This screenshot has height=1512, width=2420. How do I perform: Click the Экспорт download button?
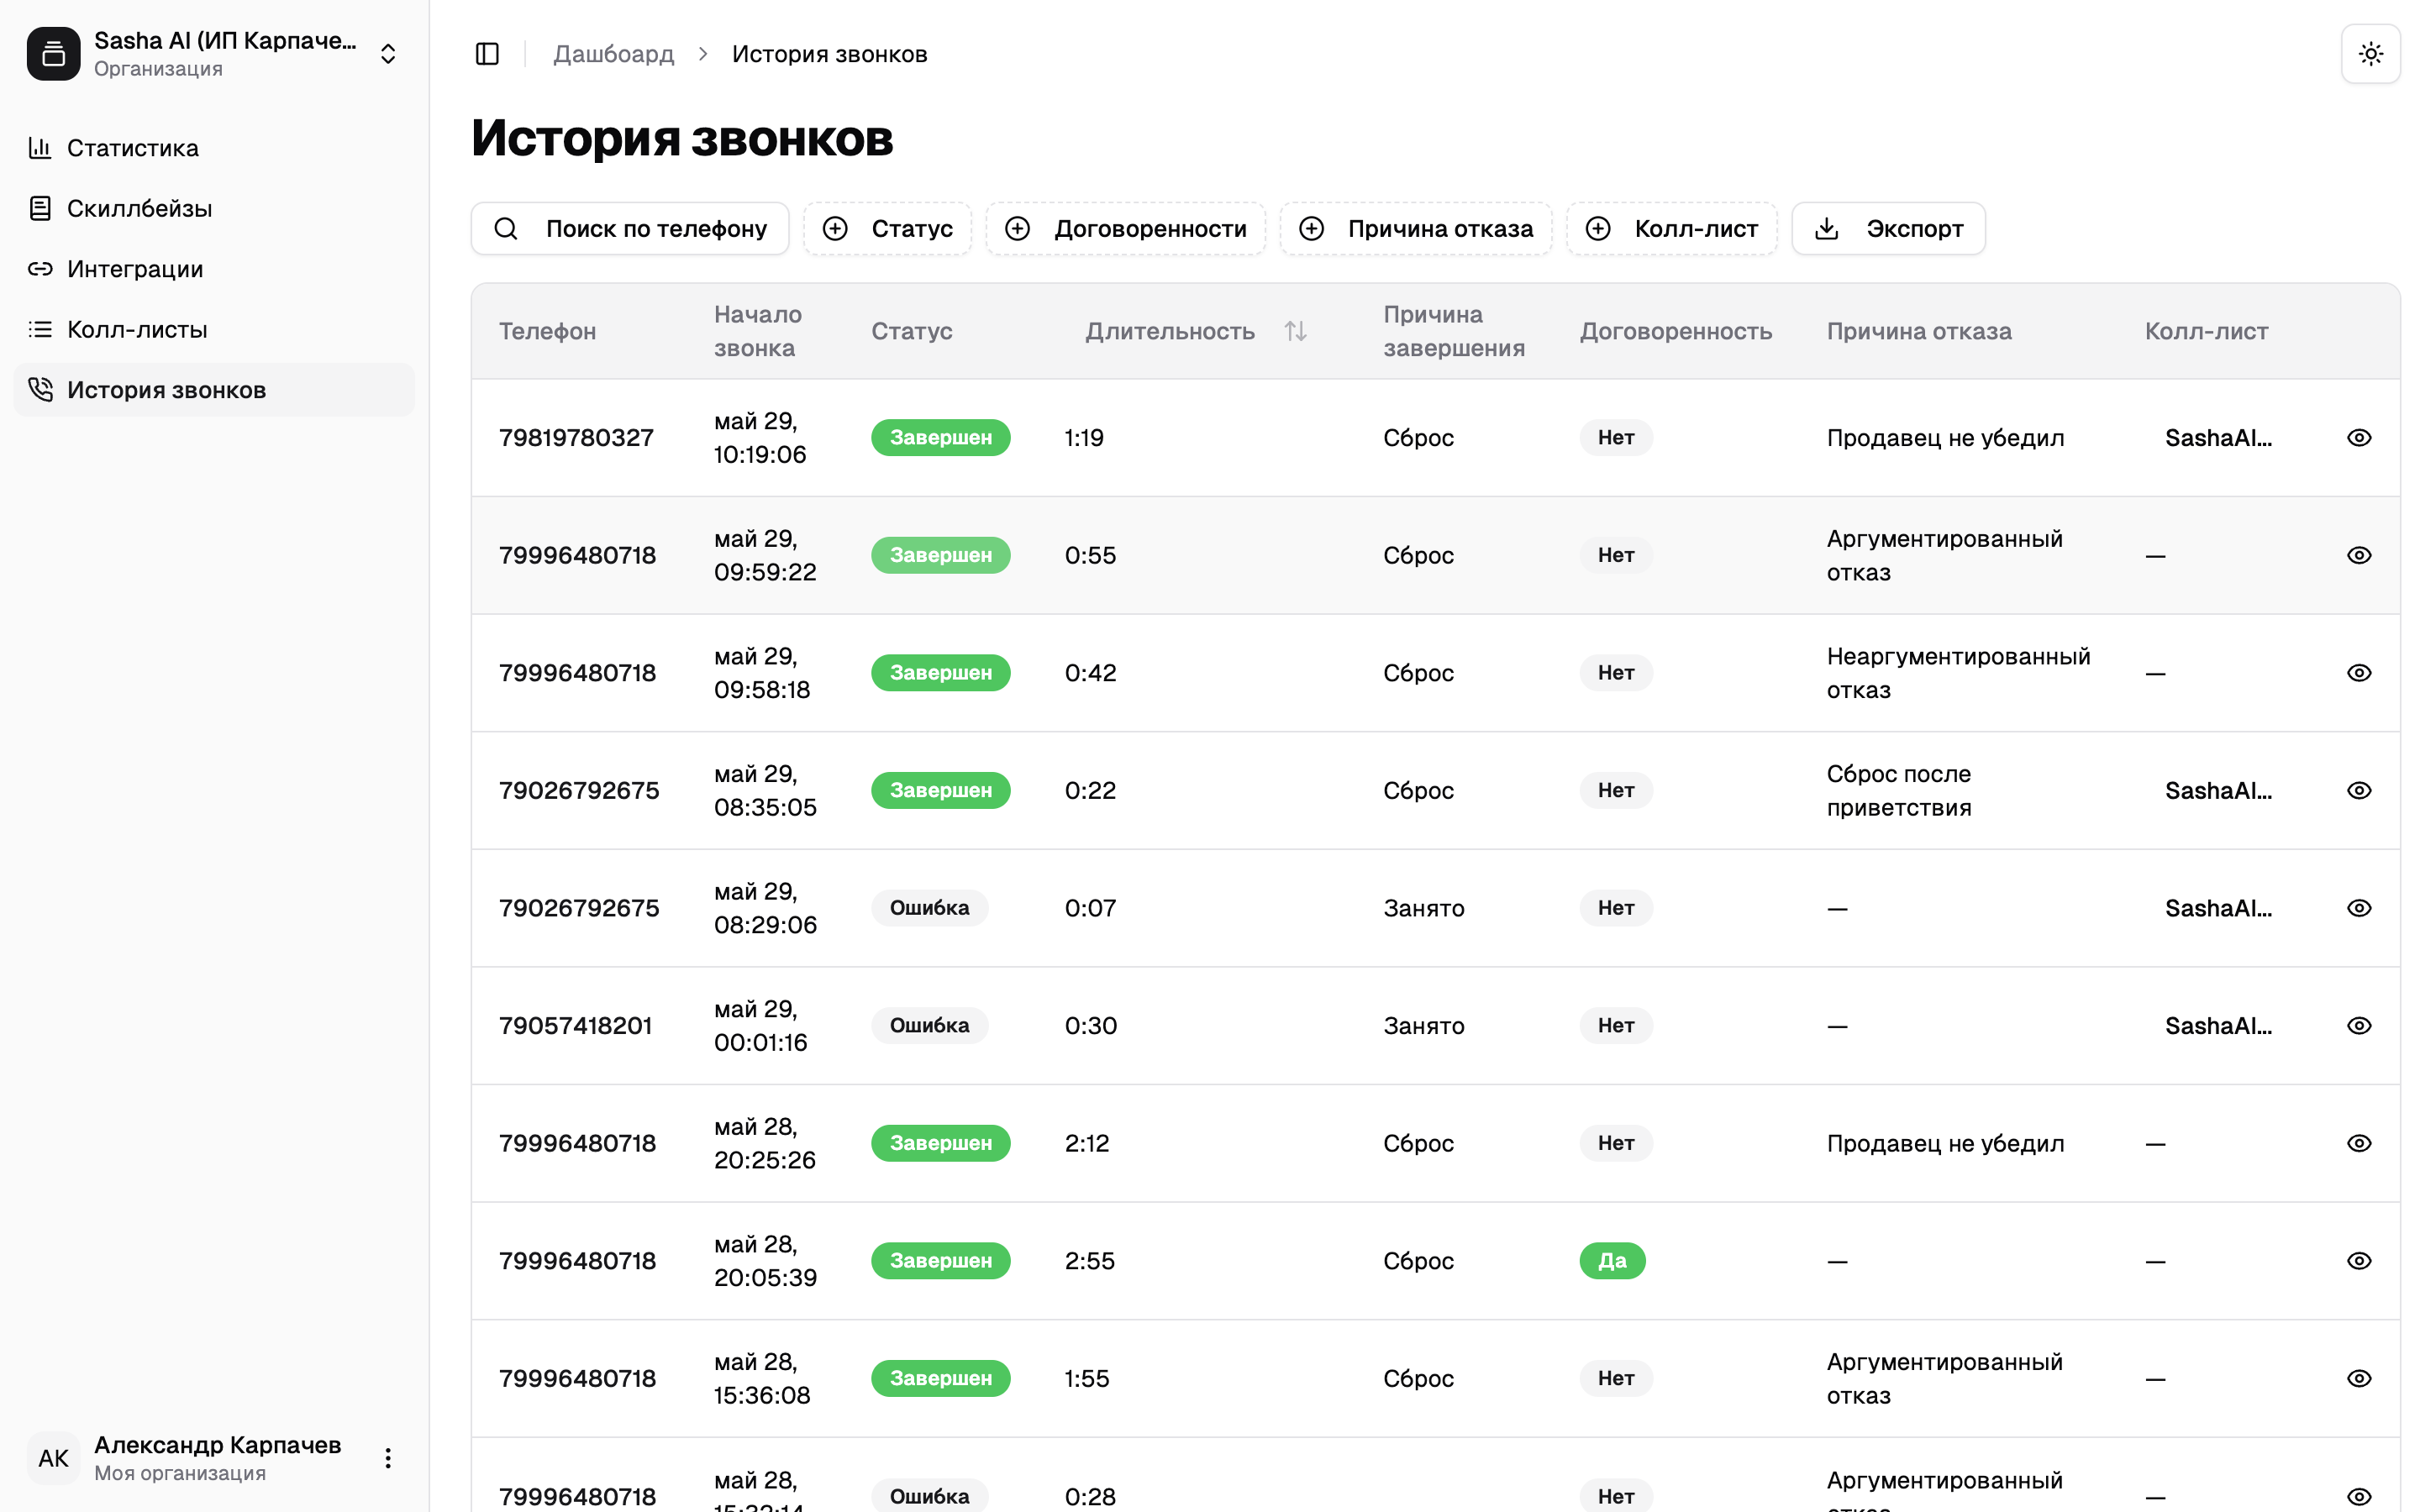[1888, 229]
